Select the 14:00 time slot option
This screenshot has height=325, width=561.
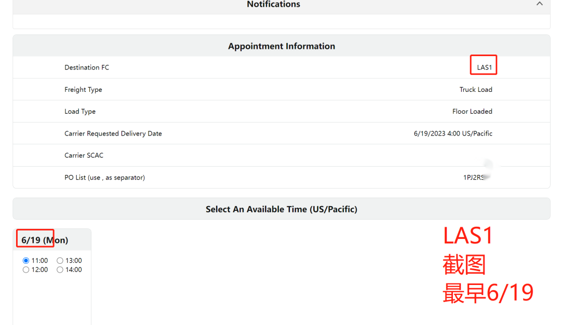60,270
